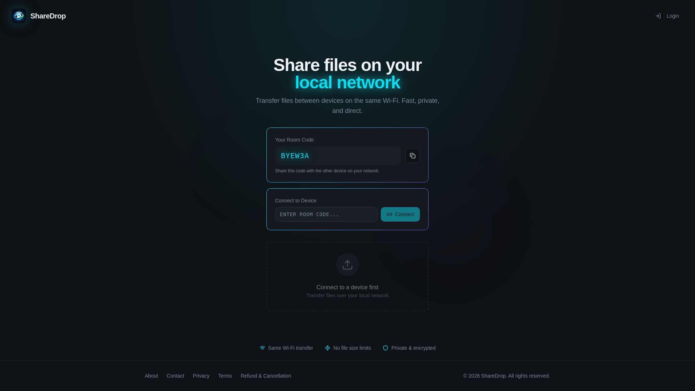Open the Terms footer link

coord(225,376)
